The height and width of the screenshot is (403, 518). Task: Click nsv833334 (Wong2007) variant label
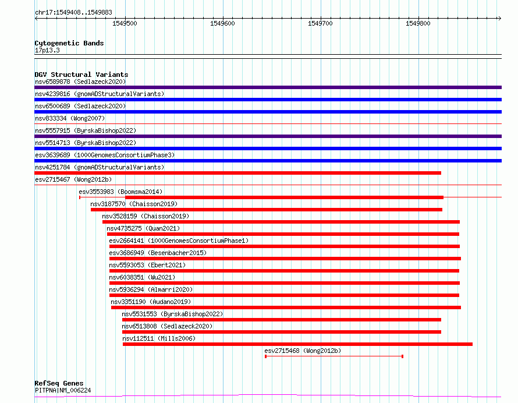coord(70,118)
